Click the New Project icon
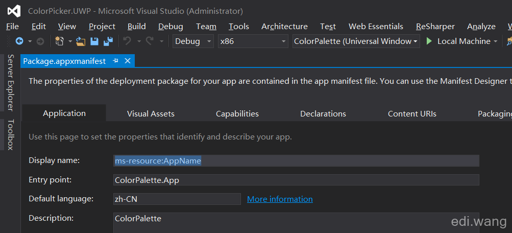512x233 pixels. click(59, 41)
